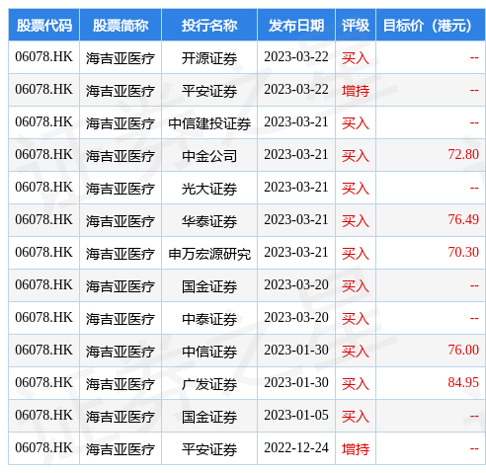Viewport: 486px width, 473px height.
Task: Select 国金证券 in the 2023-03-20 row
Action: [x=209, y=286]
